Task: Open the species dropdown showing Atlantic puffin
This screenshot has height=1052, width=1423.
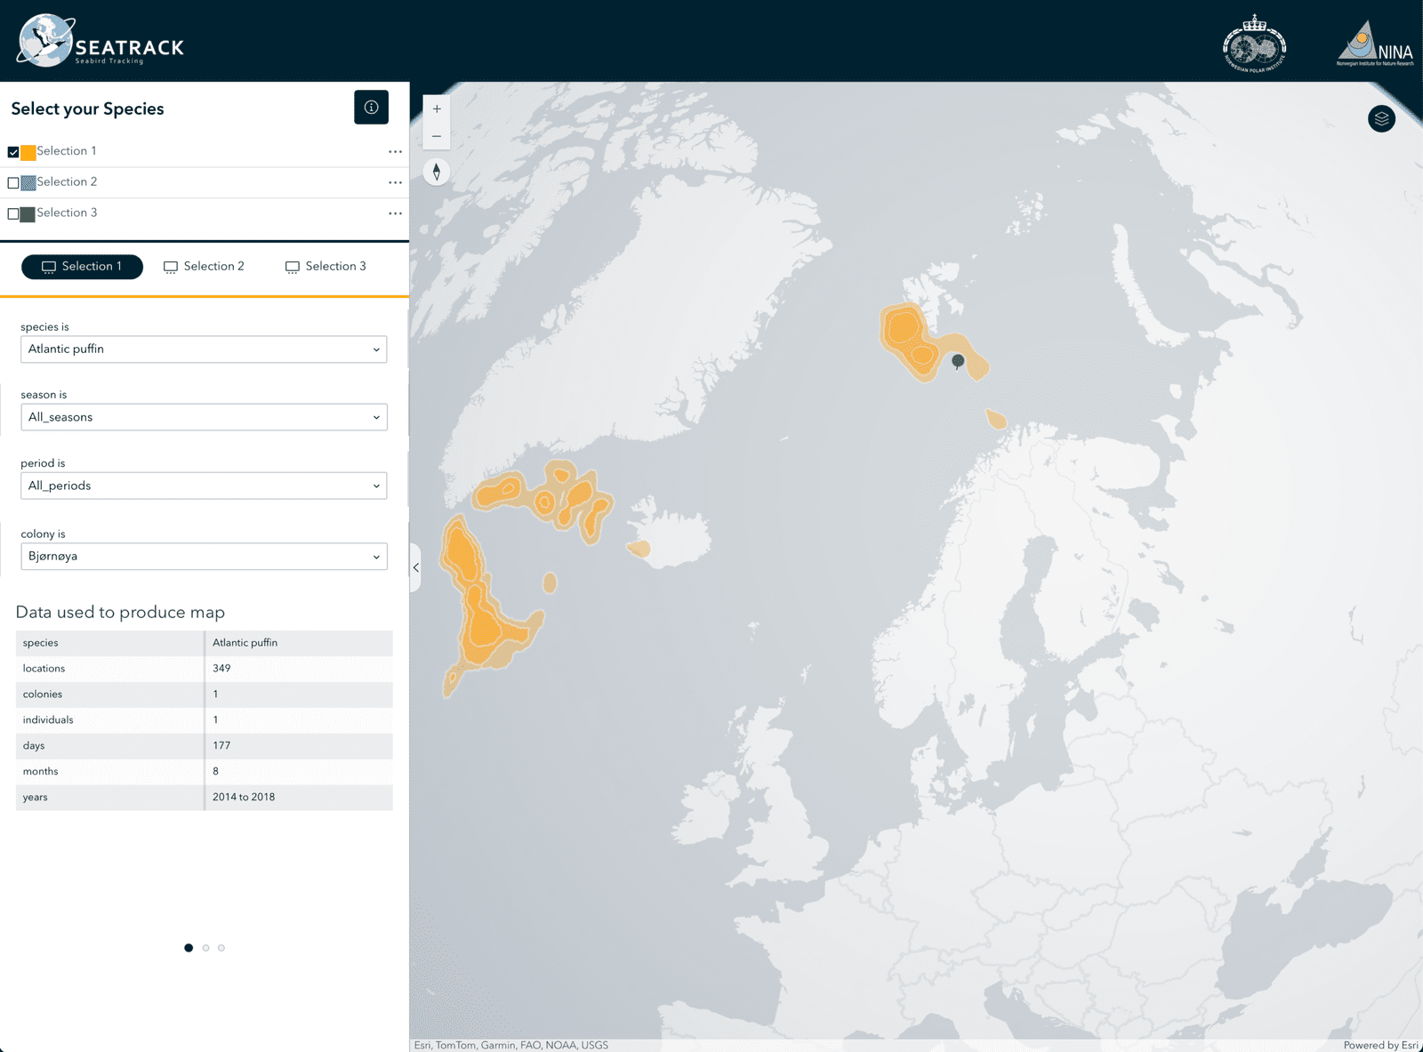Action: click(204, 349)
